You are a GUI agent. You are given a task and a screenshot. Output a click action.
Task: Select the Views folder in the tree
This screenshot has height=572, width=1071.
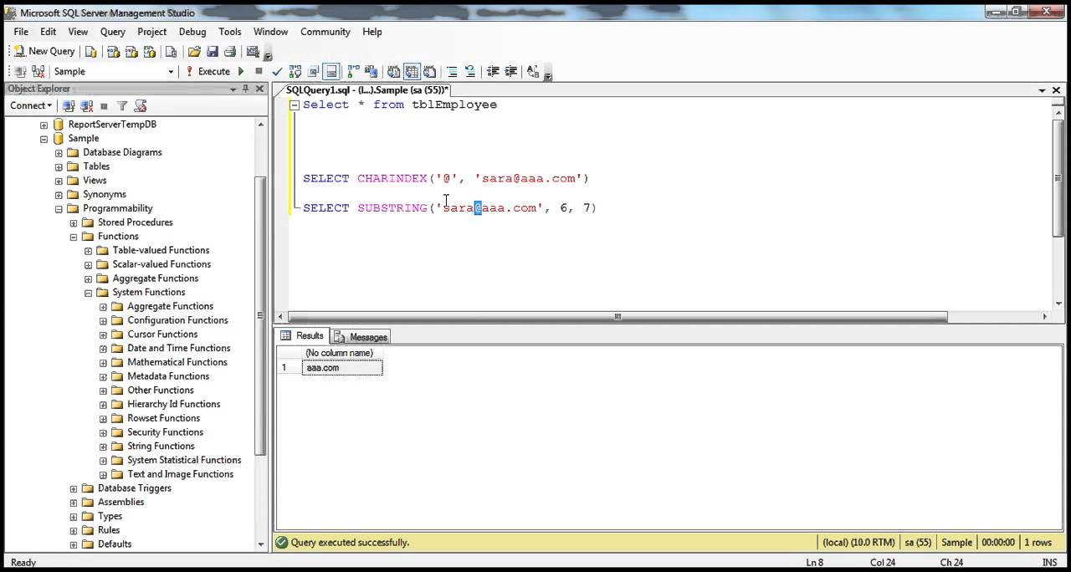[x=95, y=181]
